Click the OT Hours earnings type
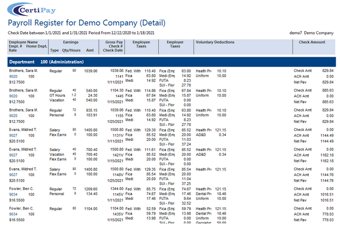The image size is (340, 226). pos(57,95)
